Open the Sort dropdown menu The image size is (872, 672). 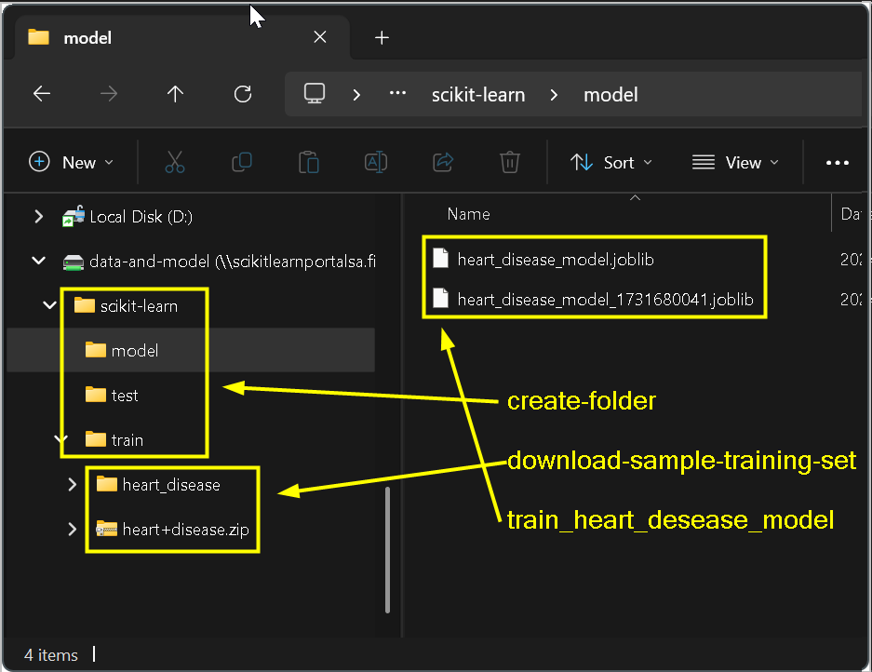point(611,163)
